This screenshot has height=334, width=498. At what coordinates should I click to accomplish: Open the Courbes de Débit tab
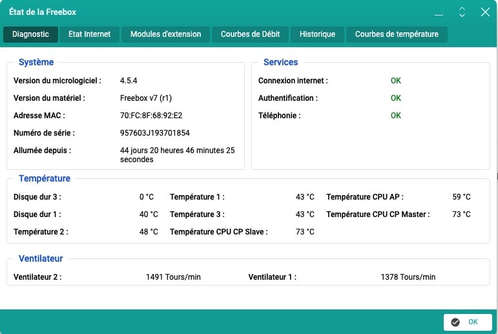point(250,34)
